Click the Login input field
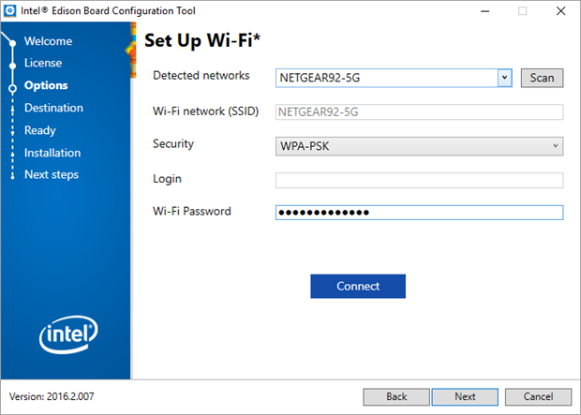 (x=419, y=180)
